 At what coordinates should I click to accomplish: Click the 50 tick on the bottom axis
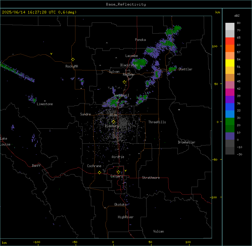(x=150, y=242)
